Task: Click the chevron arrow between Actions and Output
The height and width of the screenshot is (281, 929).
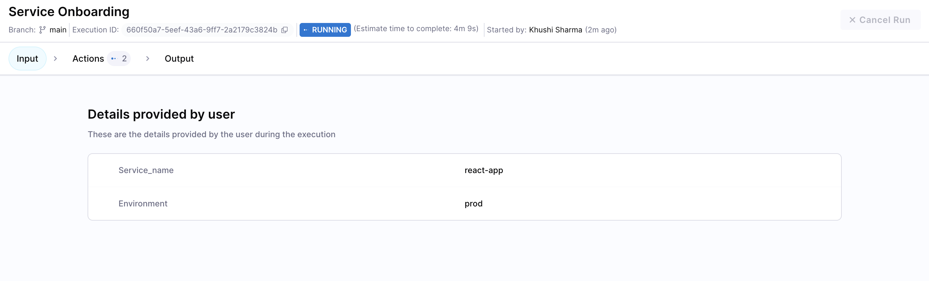Action: point(147,59)
